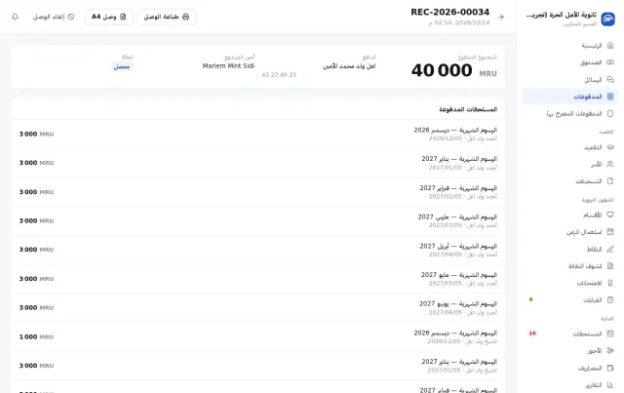624x393 pixels.
Task: Open 'الأجور' salaries icon in sidebar
Action: click(610, 351)
